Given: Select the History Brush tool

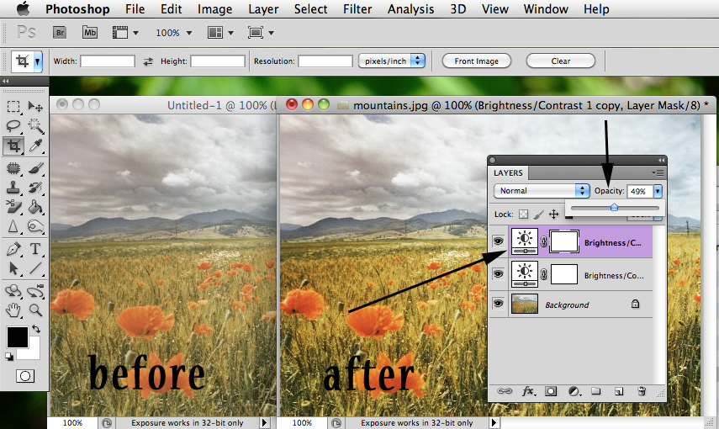Looking at the screenshot, I should tap(35, 188).
